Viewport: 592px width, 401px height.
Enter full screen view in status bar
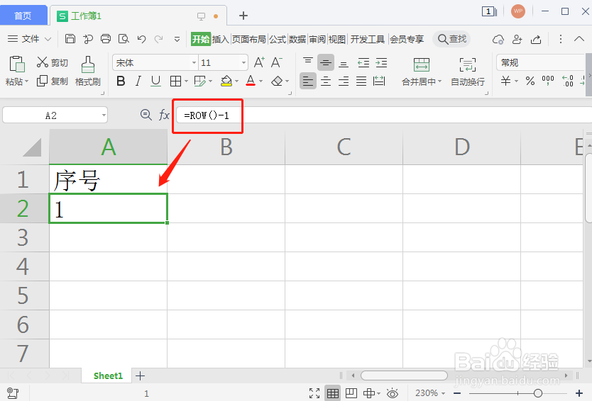(314, 393)
